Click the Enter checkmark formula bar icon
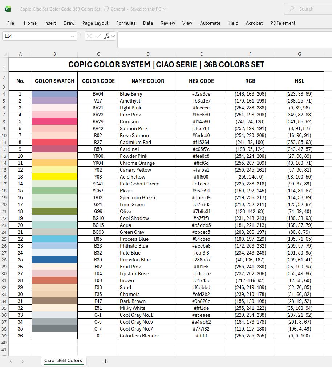Image resolution: width=332 pixels, height=368 pixels. (98, 36)
